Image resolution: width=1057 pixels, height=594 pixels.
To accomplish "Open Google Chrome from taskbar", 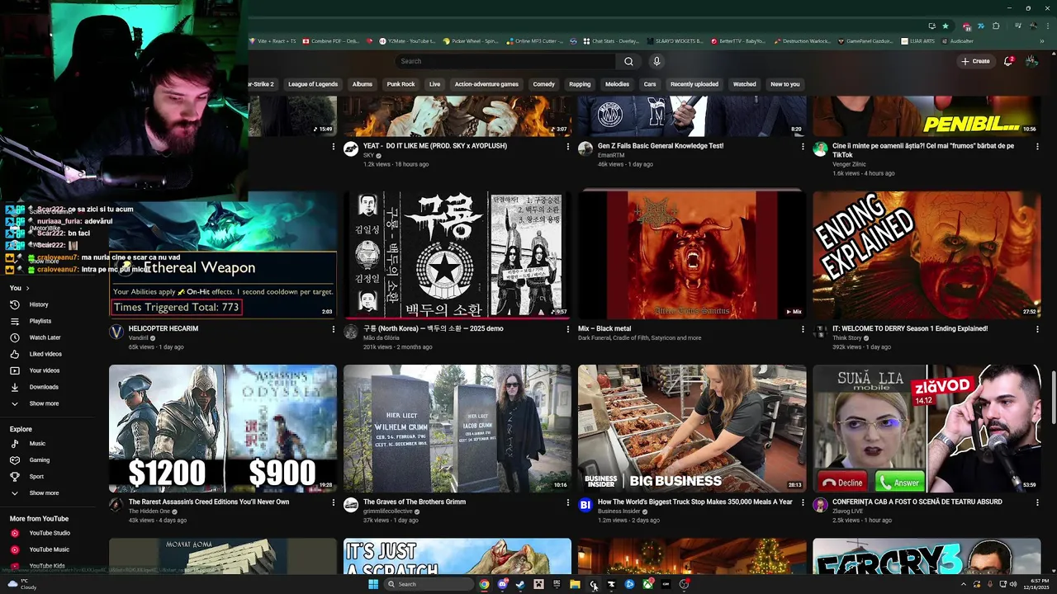I will point(484,584).
